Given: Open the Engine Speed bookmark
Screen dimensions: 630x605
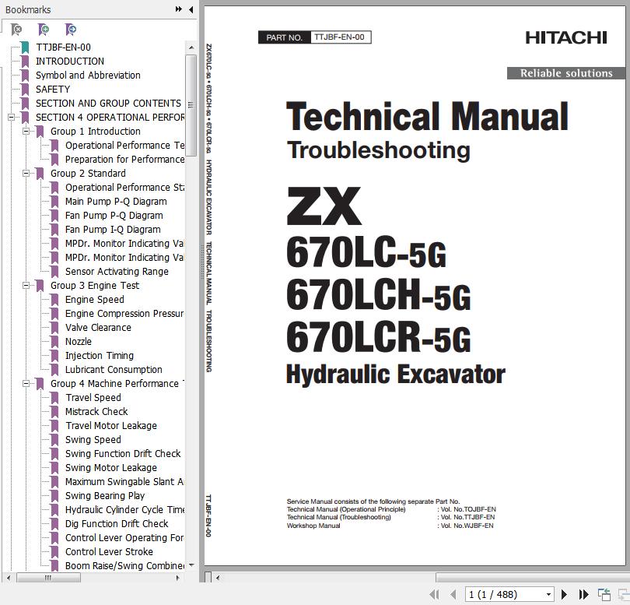Looking at the screenshot, I should [x=95, y=300].
